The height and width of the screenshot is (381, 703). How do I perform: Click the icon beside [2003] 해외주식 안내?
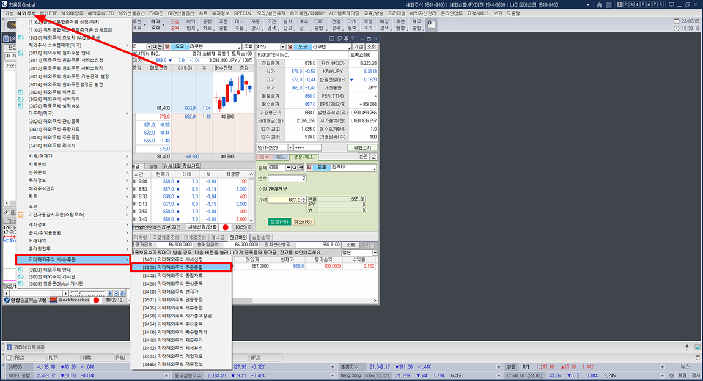point(21,270)
